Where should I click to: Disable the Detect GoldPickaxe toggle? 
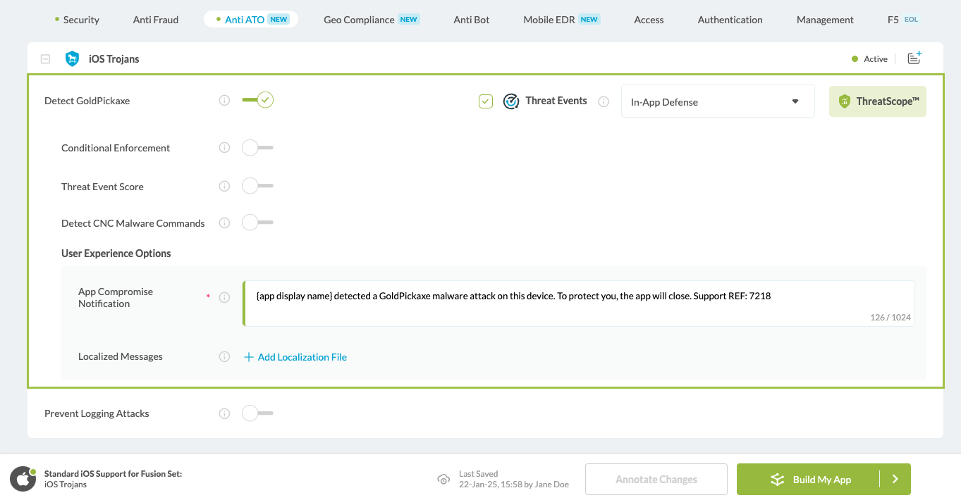point(257,101)
